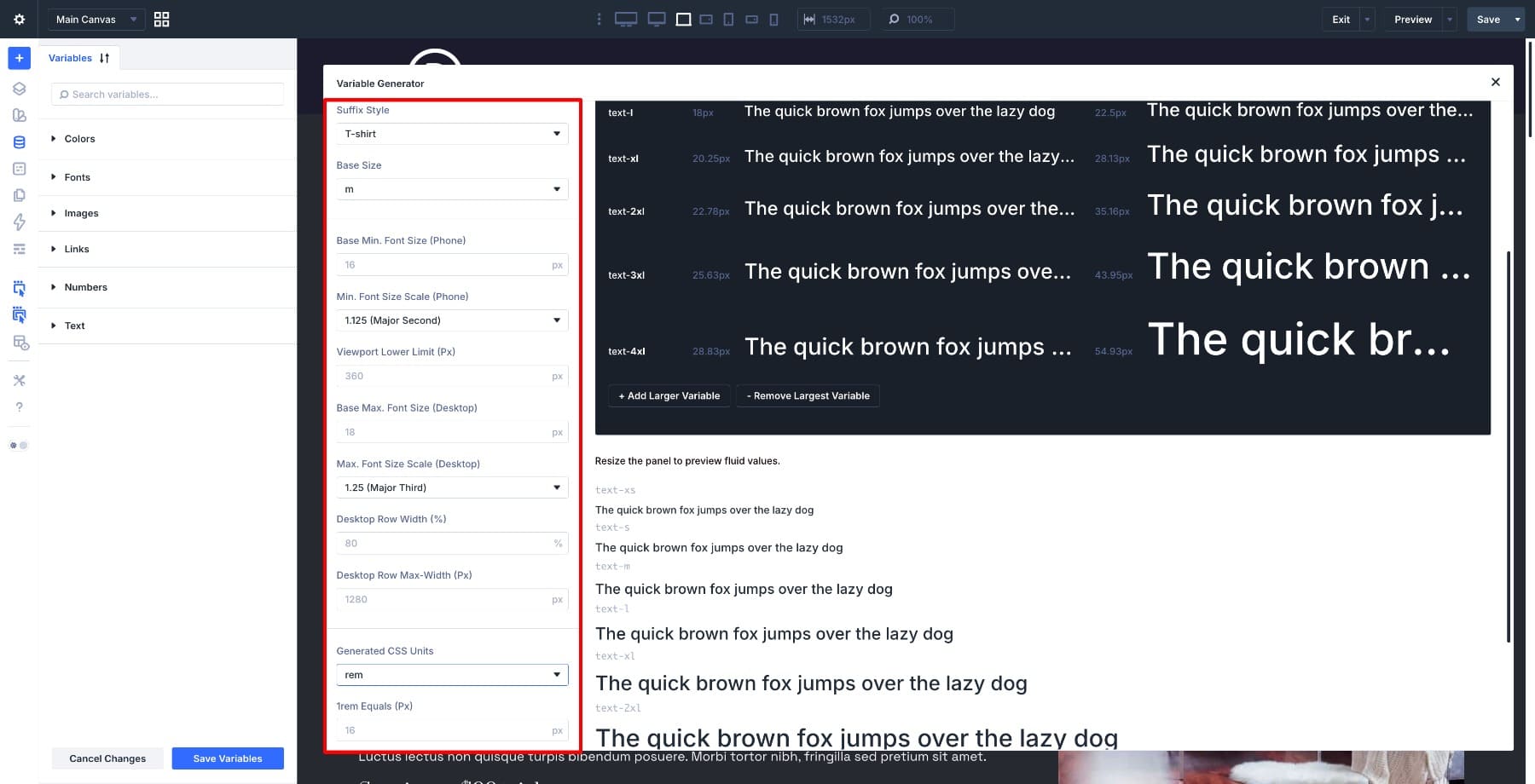Screen dimensions: 1535x784
Task: Open the wrench tools icon in sidebar
Action: (x=19, y=380)
